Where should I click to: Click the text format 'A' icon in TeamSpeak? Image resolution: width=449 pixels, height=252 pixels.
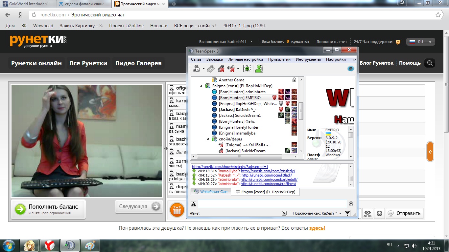coord(194,204)
